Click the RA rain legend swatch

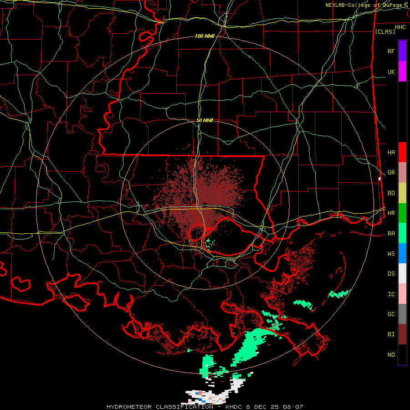[402, 233]
